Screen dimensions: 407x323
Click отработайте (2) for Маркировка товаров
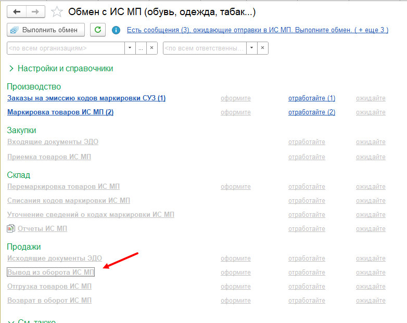tap(312, 112)
